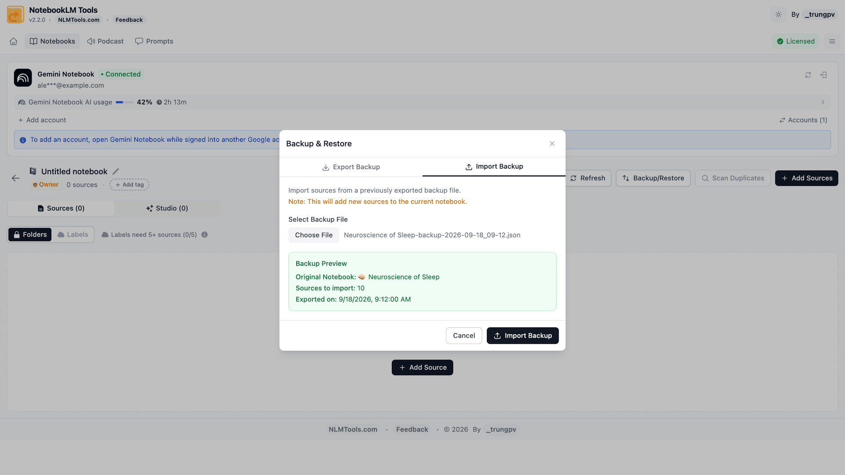
Task: Close the Backup & Restore dialog
Action: [x=552, y=144]
